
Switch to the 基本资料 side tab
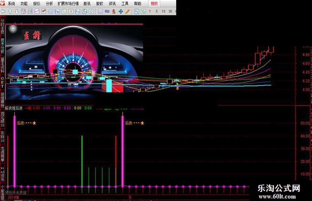(2, 65)
